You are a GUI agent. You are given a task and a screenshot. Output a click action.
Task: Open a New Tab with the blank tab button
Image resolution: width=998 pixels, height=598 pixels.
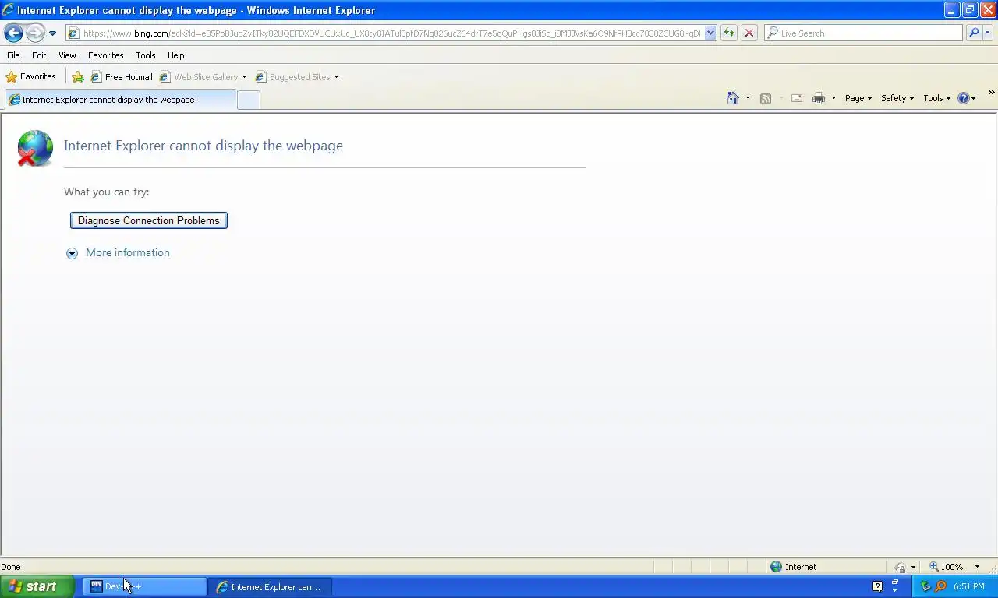click(x=249, y=100)
